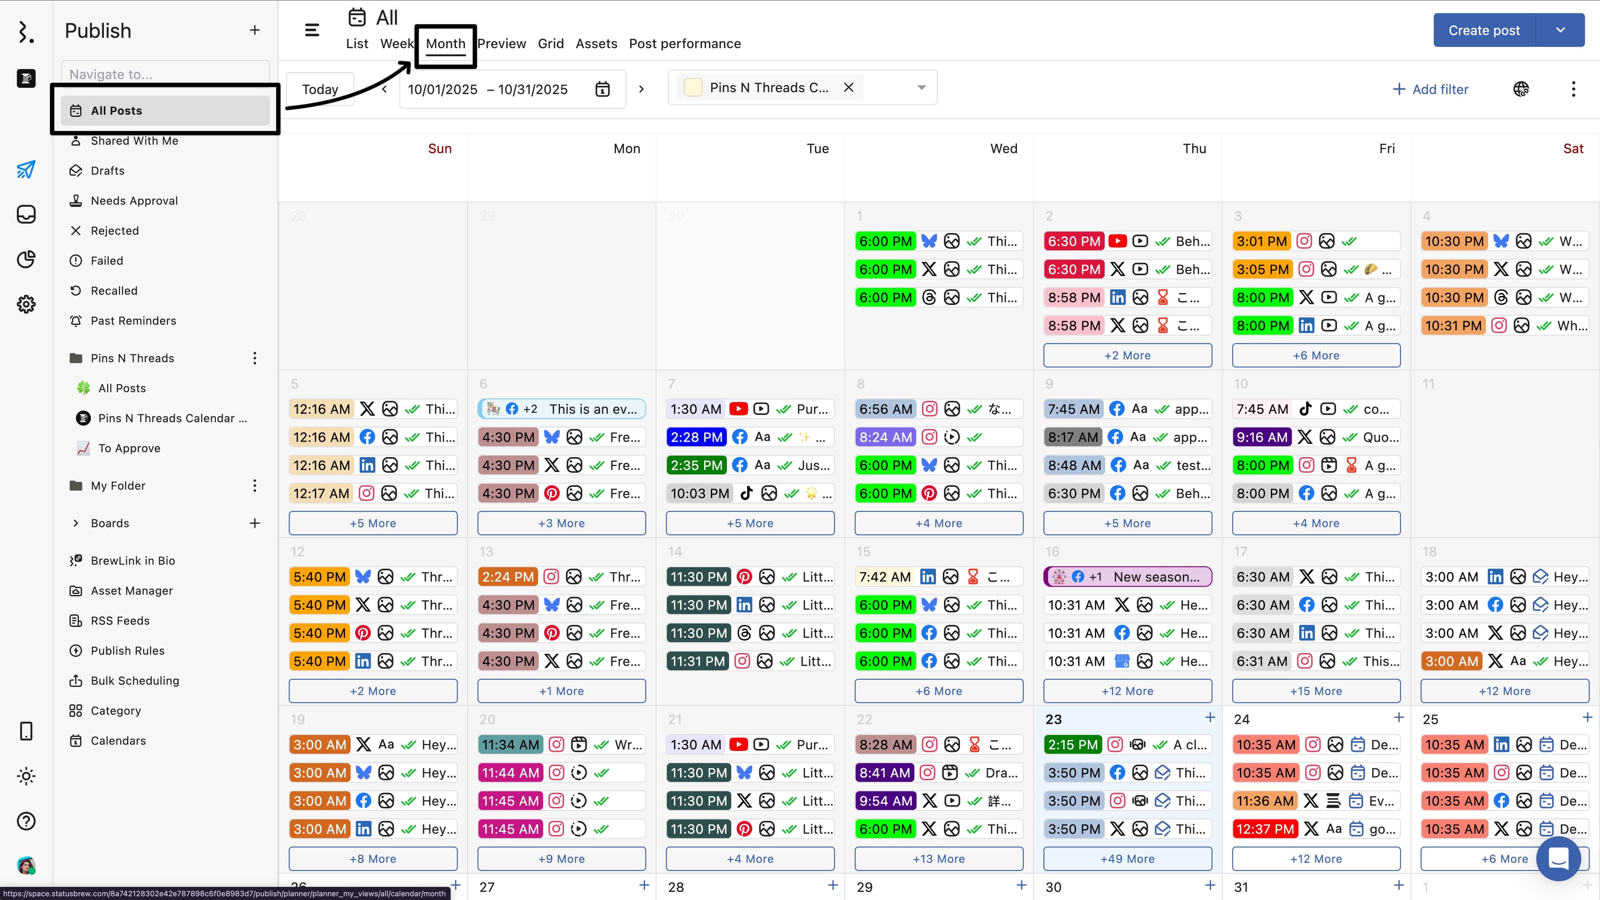Expand the Create post dropdown arrow
Image resolution: width=1600 pixels, height=900 pixels.
1560,30
